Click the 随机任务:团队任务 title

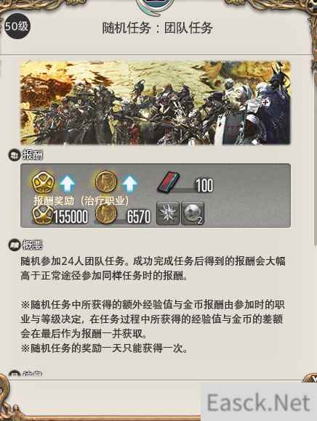[157, 28]
